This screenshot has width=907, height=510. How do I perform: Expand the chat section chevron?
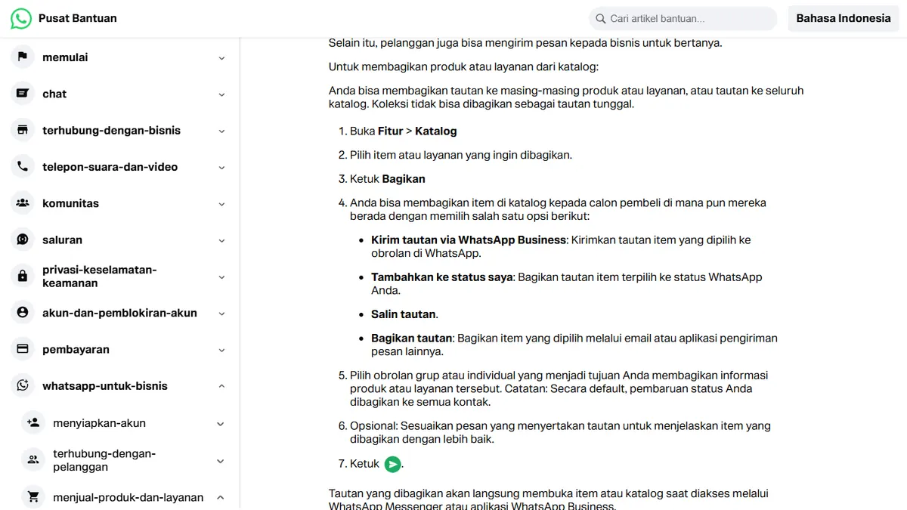coord(221,94)
